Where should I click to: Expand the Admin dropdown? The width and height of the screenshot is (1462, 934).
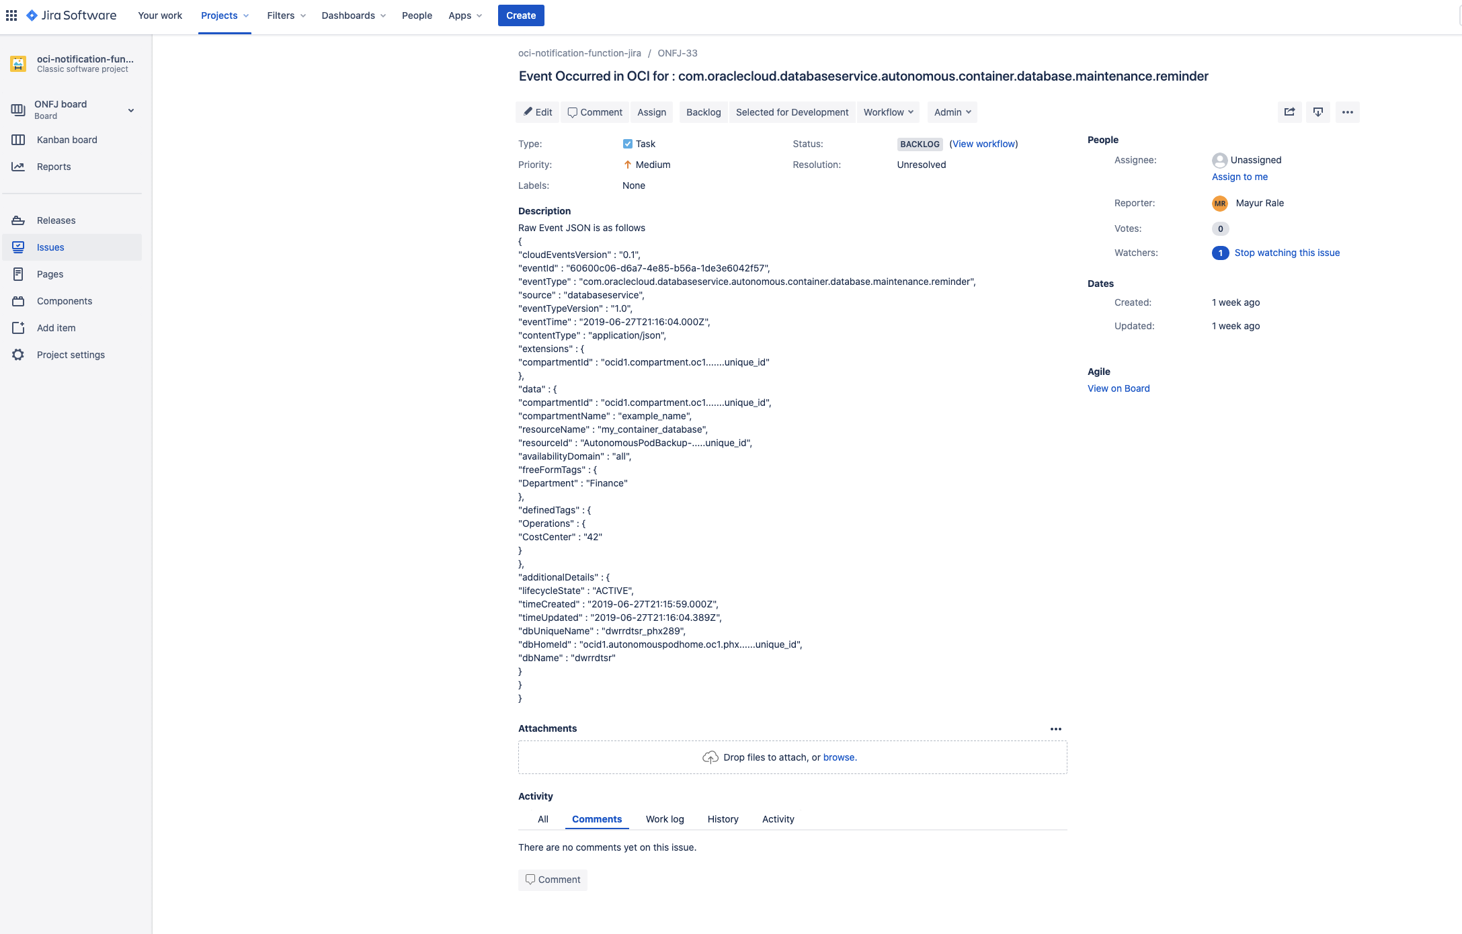pos(952,112)
